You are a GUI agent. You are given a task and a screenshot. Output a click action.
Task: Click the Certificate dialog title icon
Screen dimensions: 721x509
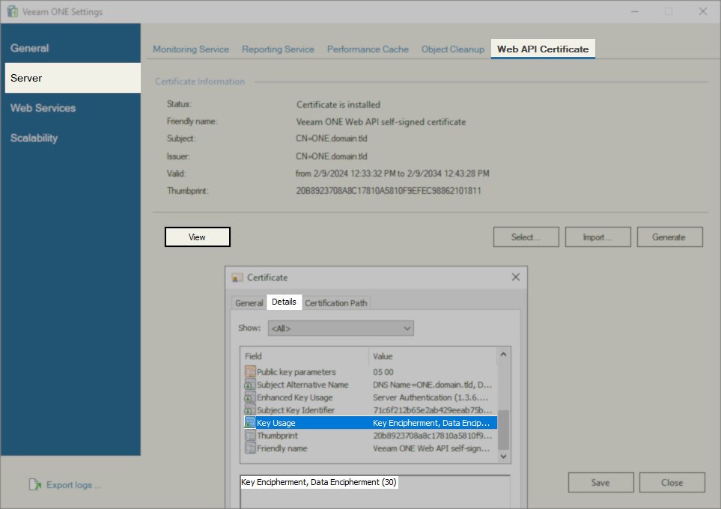pyautogui.click(x=237, y=278)
